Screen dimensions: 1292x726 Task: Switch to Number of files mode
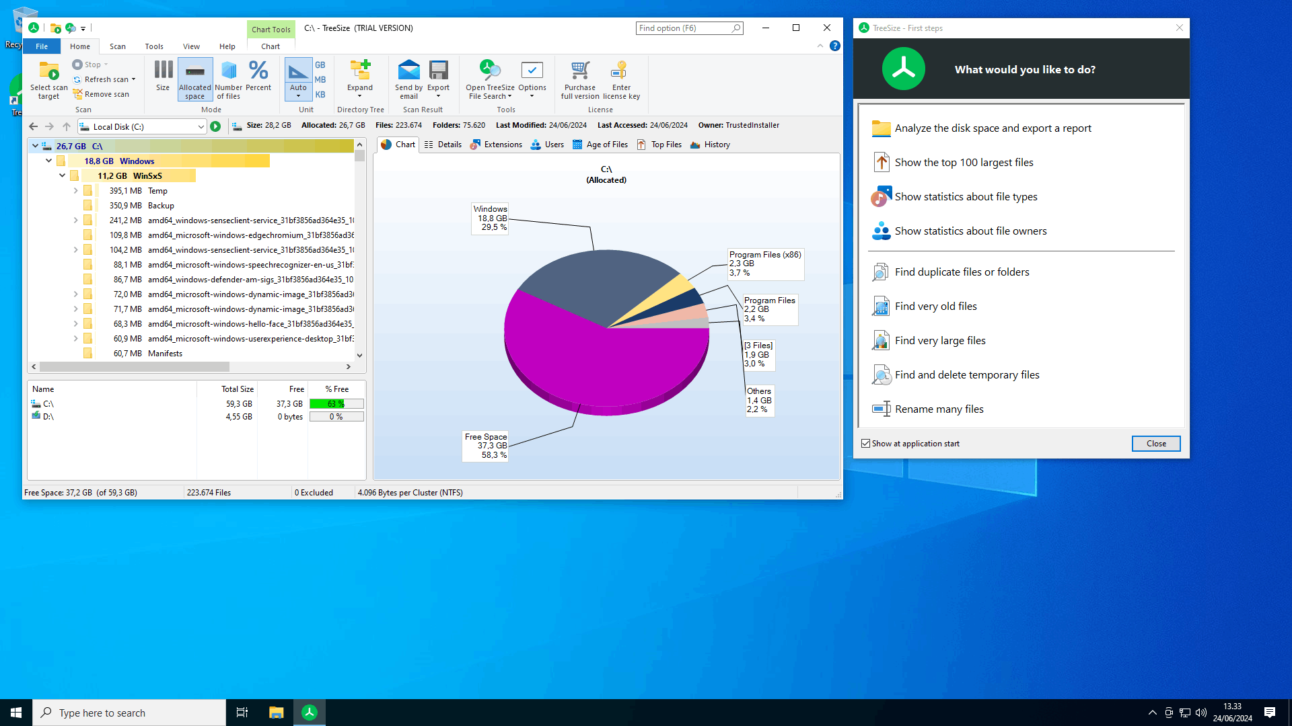pos(229,79)
